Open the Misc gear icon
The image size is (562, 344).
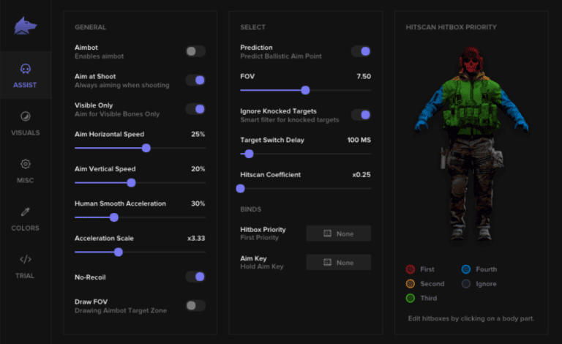(25, 164)
